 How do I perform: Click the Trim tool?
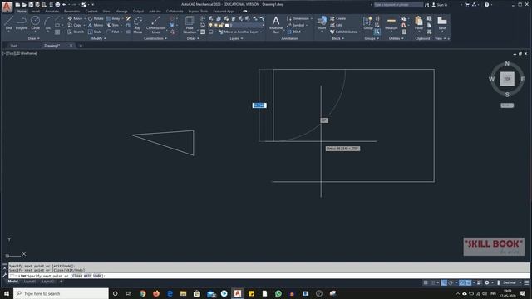click(113, 25)
